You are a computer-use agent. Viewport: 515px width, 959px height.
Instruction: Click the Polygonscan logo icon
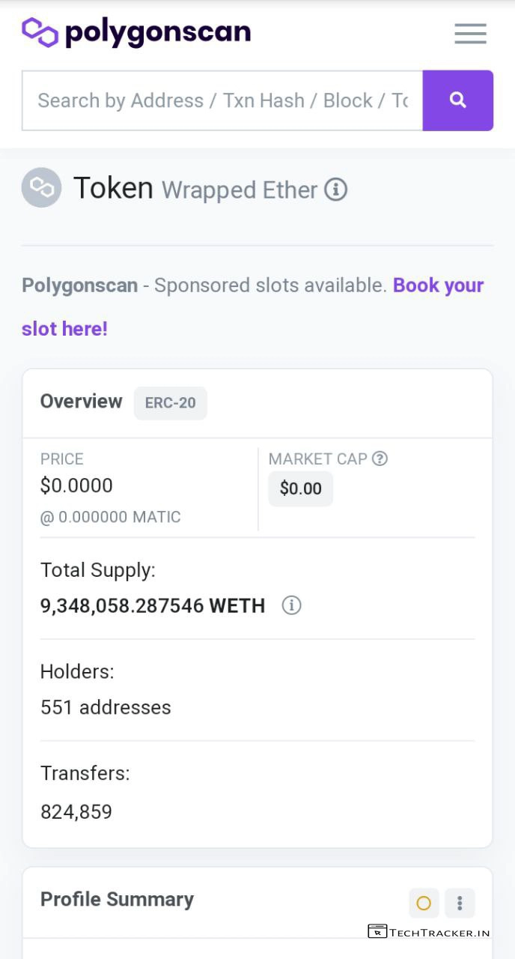(40, 32)
